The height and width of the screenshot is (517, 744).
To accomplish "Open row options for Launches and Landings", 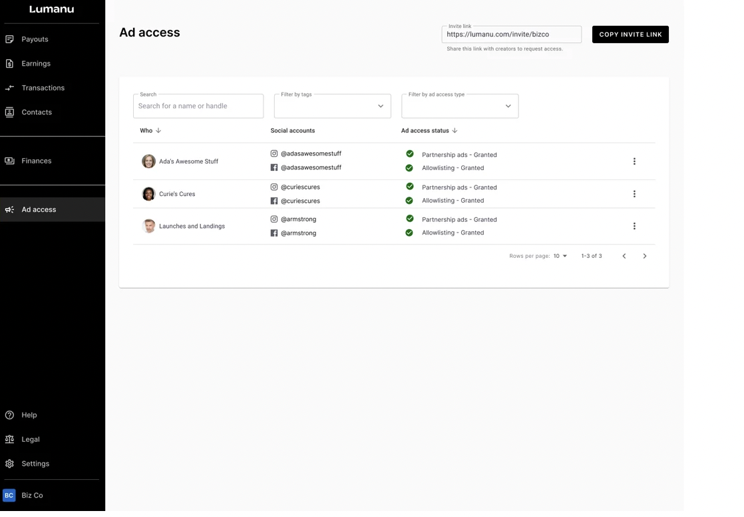I will pos(634,226).
